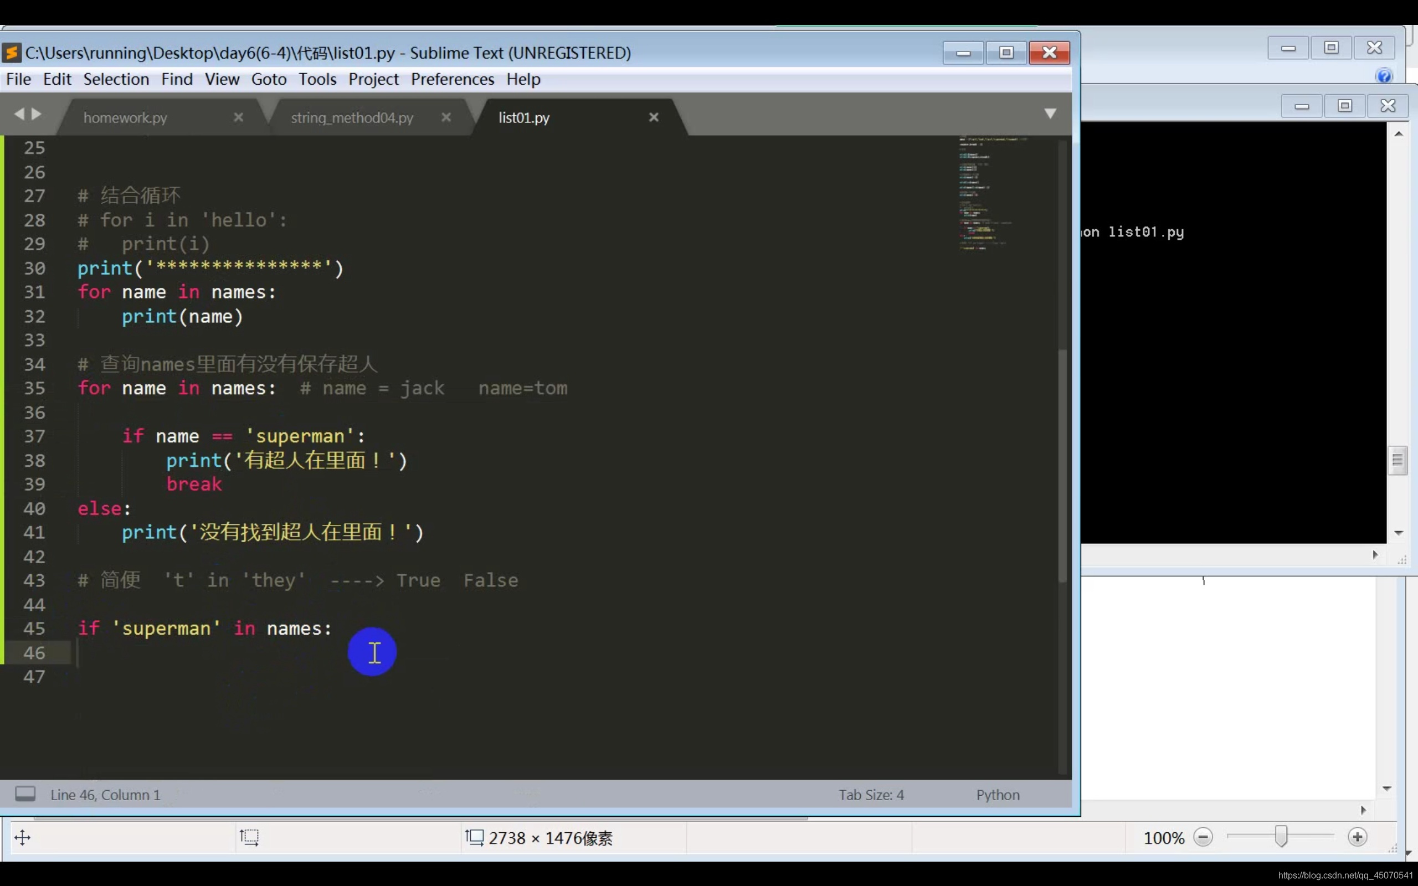
Task: Click the zoom in plus icon
Action: 1357,837
